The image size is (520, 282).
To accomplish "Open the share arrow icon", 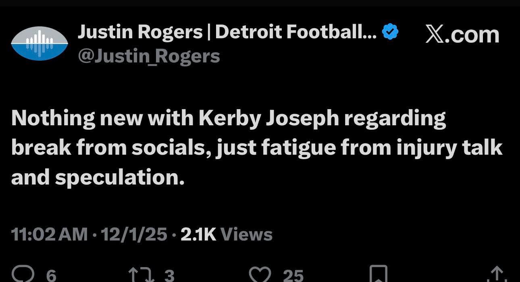I will pos(496,275).
